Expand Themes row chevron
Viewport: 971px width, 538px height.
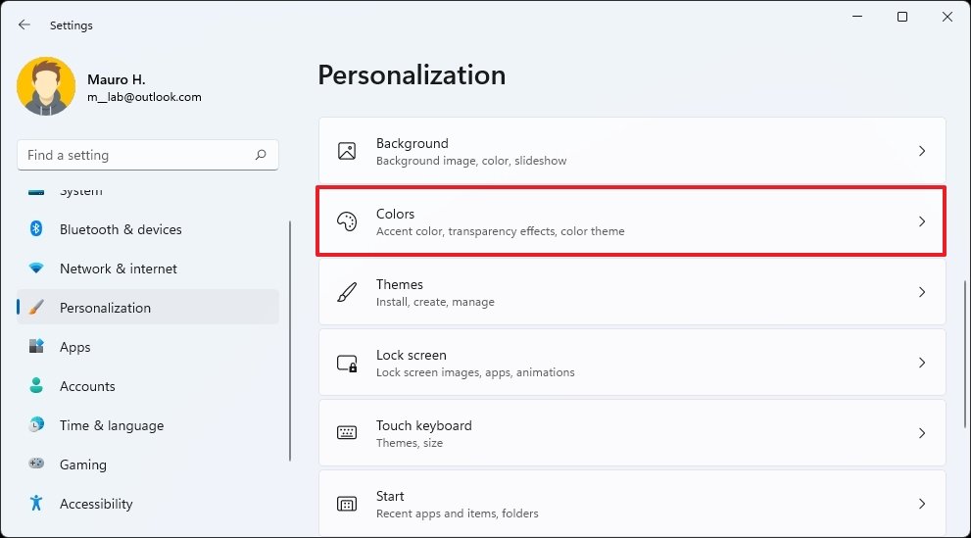click(x=922, y=292)
